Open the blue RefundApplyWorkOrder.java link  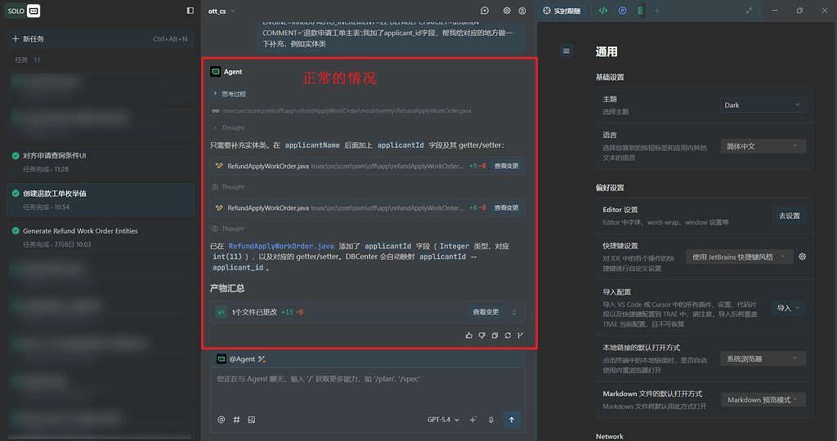tap(281, 246)
